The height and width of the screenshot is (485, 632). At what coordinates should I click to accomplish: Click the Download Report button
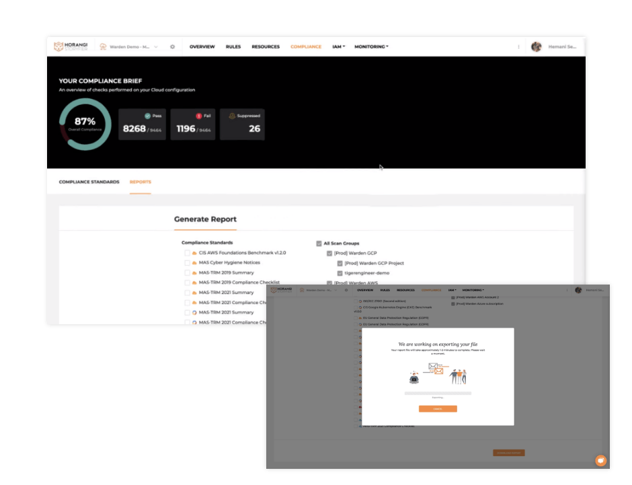[x=509, y=453]
